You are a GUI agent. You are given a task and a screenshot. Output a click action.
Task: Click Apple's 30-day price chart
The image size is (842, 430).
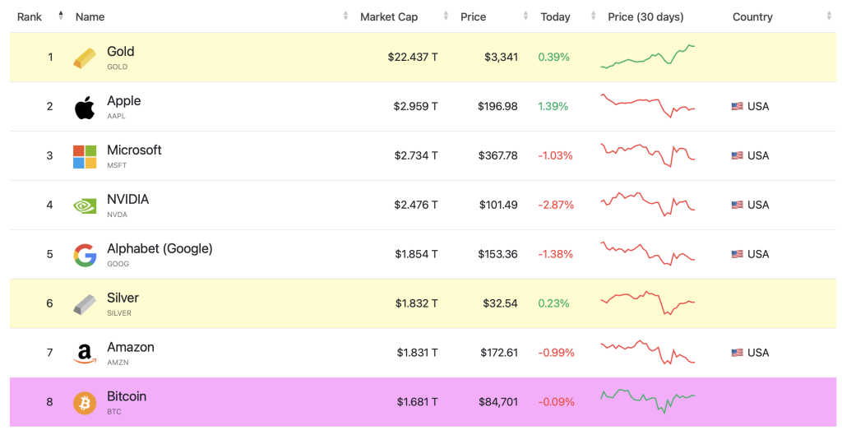point(648,106)
